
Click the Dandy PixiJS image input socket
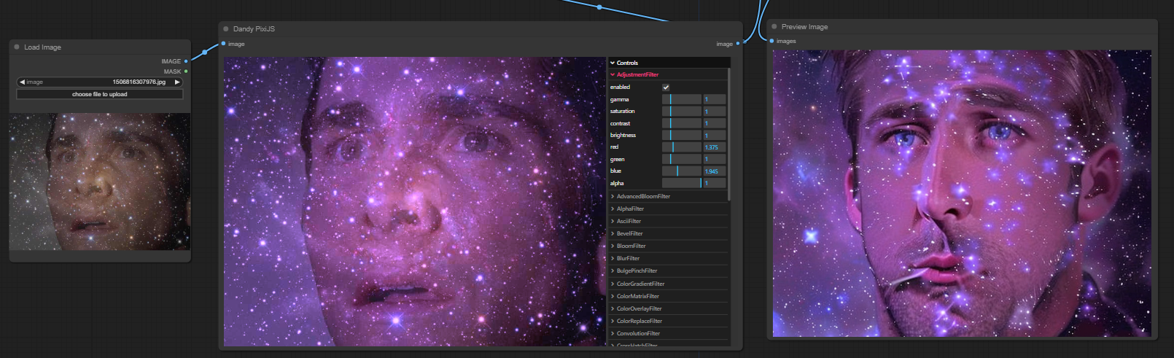pos(223,44)
